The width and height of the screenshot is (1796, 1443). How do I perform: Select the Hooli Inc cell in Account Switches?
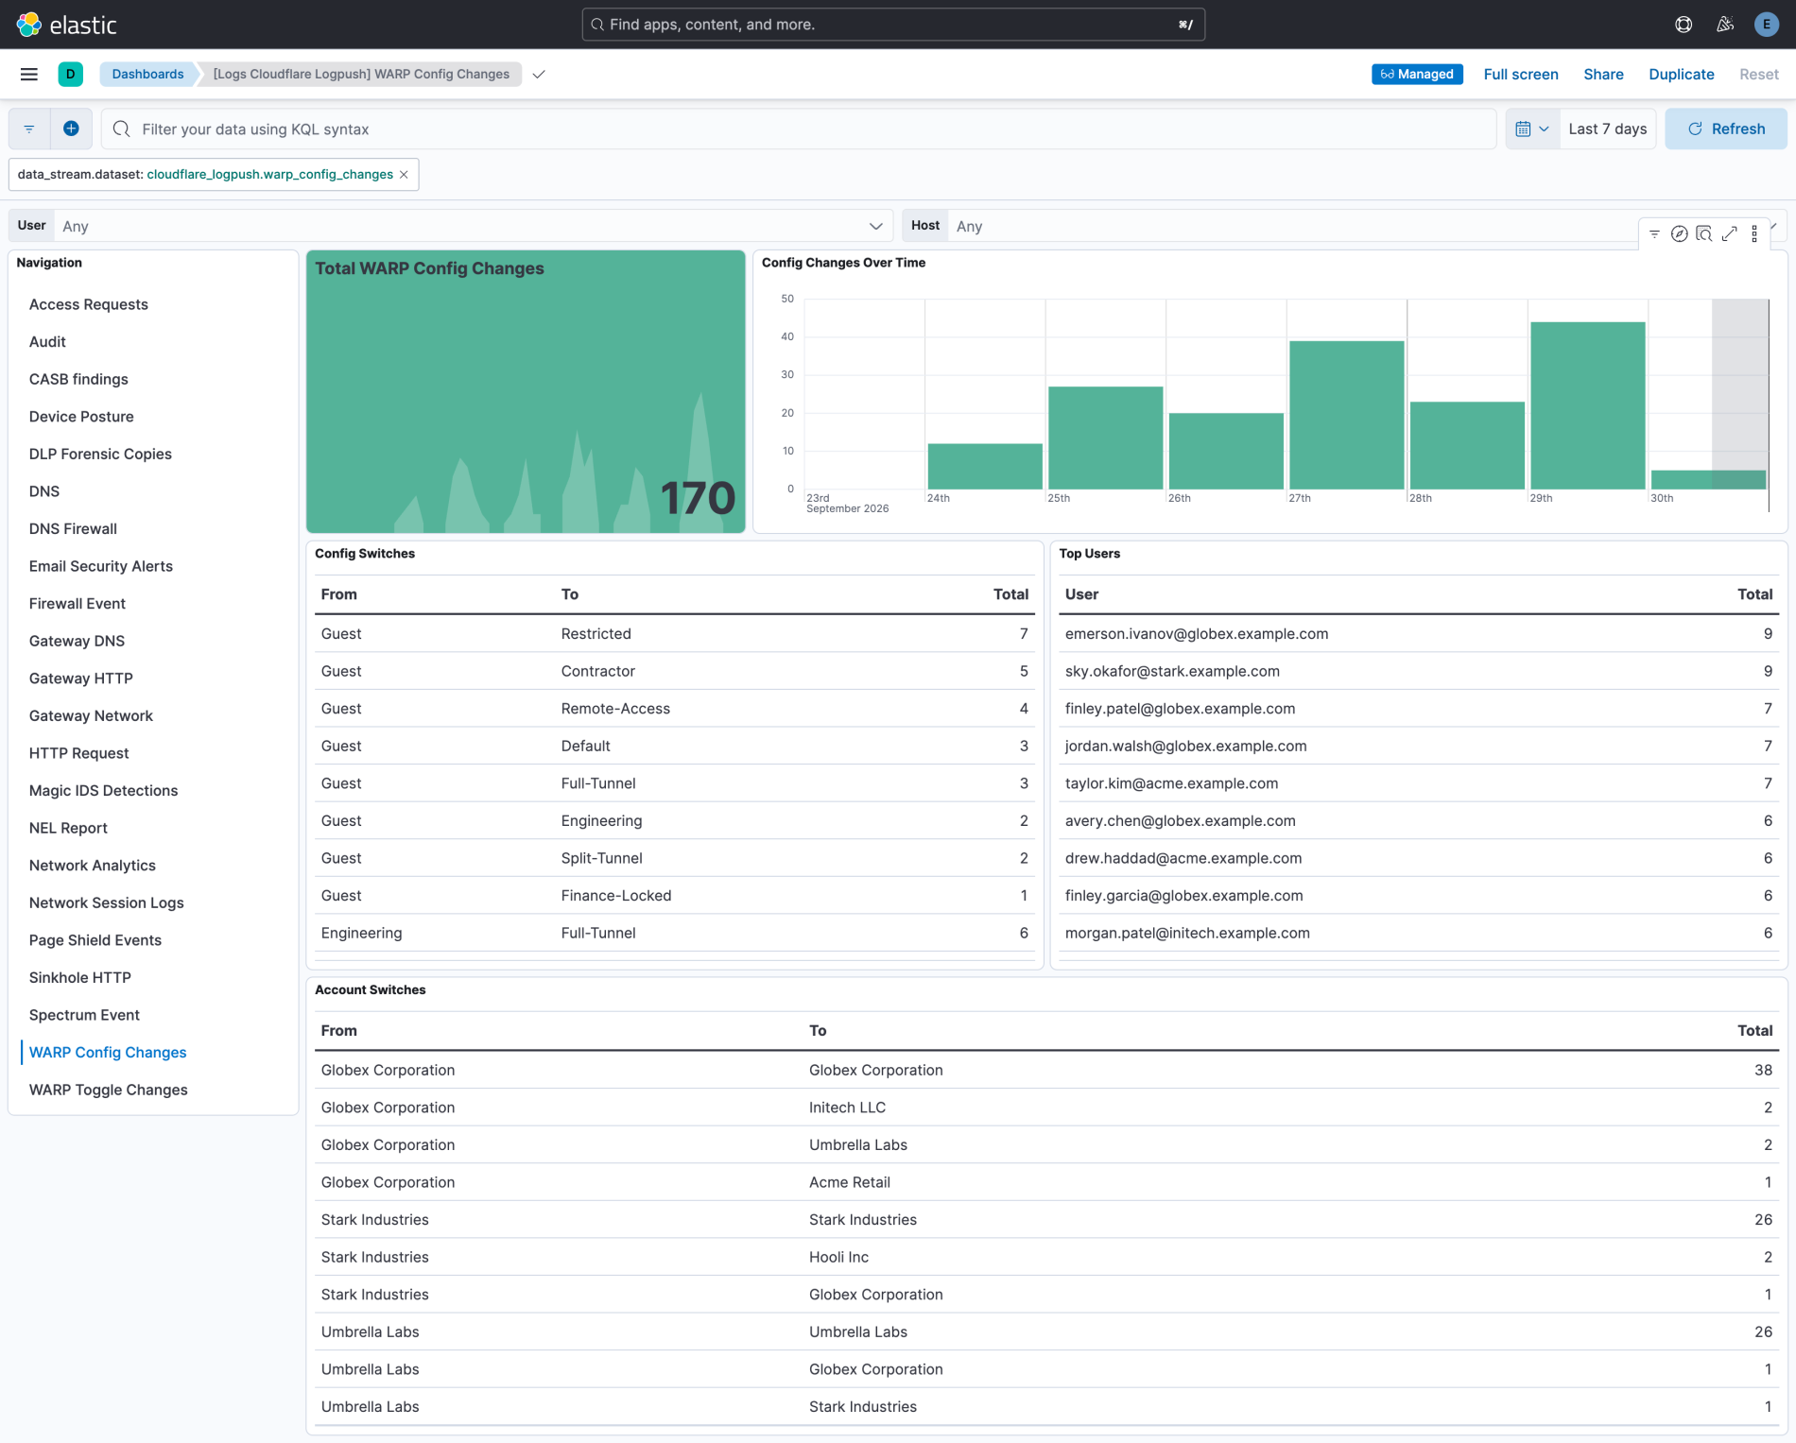(x=838, y=1257)
